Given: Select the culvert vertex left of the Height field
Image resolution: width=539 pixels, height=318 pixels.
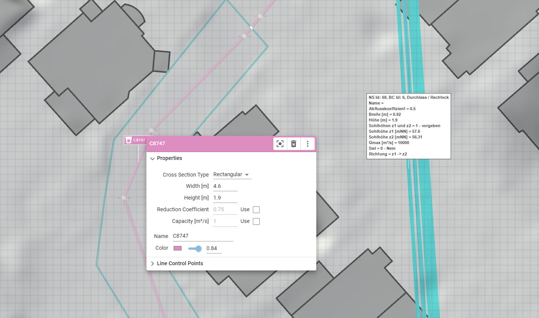Looking at the screenshot, I should pyautogui.click(x=124, y=197).
